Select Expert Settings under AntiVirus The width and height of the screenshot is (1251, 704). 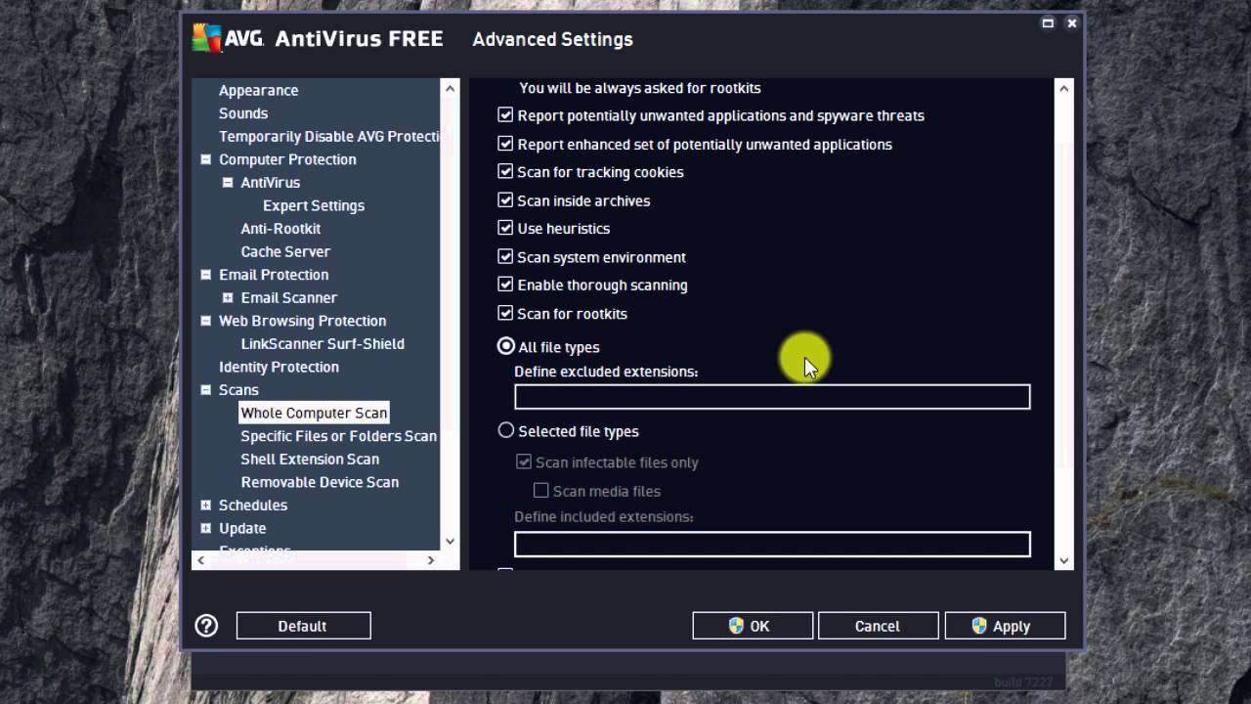click(x=314, y=205)
